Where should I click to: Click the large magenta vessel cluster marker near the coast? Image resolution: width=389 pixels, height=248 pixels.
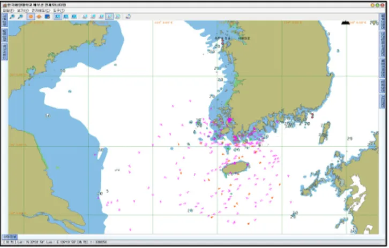pyautogui.click(x=230, y=120)
